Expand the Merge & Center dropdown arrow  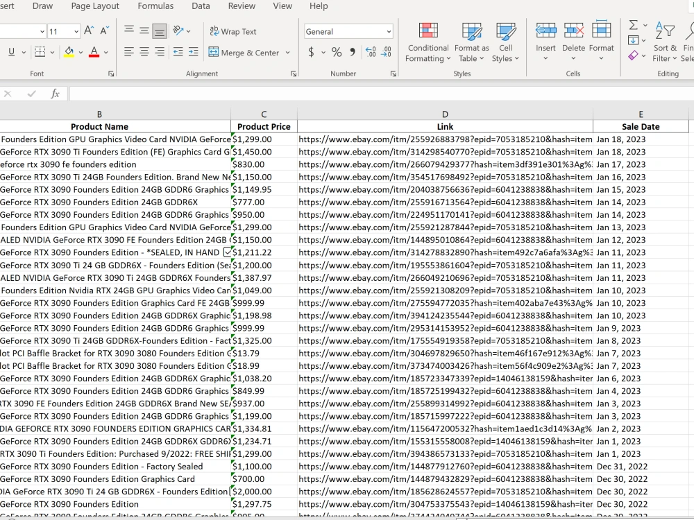pos(288,53)
